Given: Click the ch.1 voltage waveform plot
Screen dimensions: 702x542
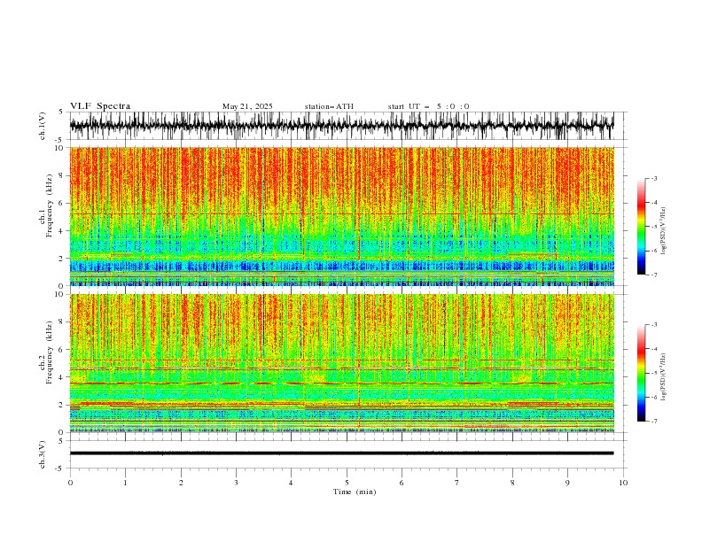Looking at the screenshot, I should (341, 126).
